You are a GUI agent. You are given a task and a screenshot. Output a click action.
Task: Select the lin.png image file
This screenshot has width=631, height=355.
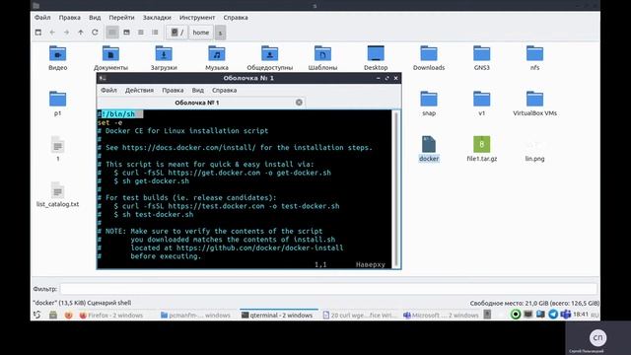coord(534,149)
